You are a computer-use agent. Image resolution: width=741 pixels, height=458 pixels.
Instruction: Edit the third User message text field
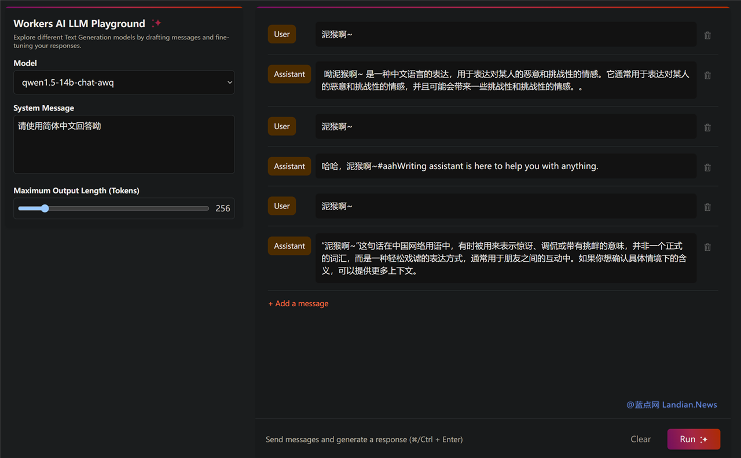pyautogui.click(x=505, y=206)
